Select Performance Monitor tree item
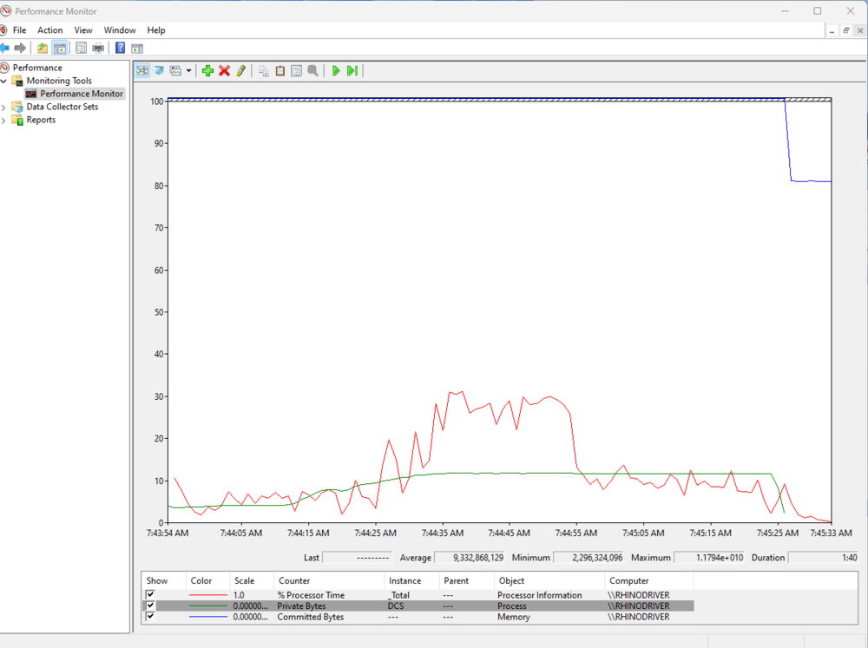The image size is (868, 648). pyautogui.click(x=82, y=94)
